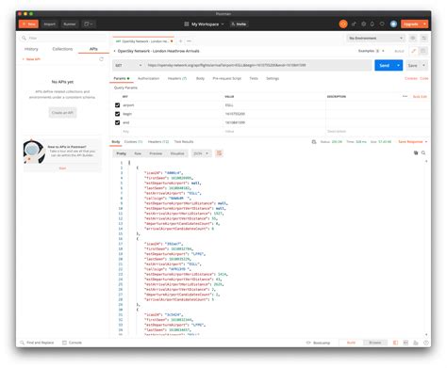
Task: Open the new window dropdown icon
Action: 89,24
